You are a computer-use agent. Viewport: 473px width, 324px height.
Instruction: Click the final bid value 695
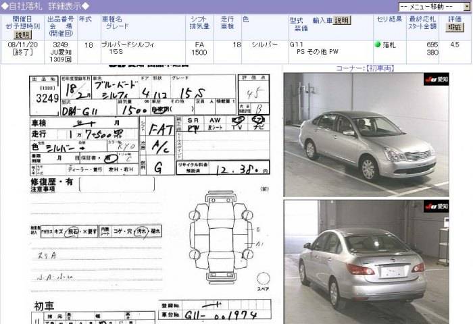(x=432, y=45)
